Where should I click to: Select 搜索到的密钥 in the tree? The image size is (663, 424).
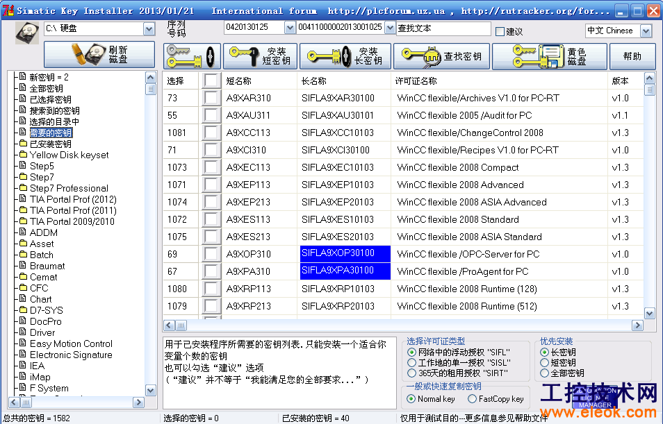pos(54,110)
